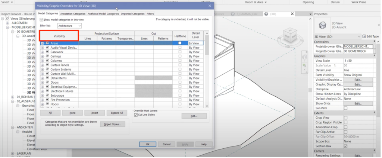Enable Sun Path checkbox

(x=345, y=108)
